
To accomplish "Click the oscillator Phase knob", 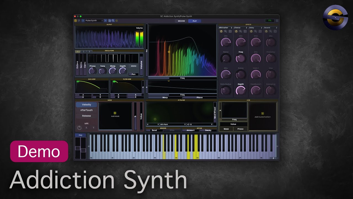I will tap(92, 71).
